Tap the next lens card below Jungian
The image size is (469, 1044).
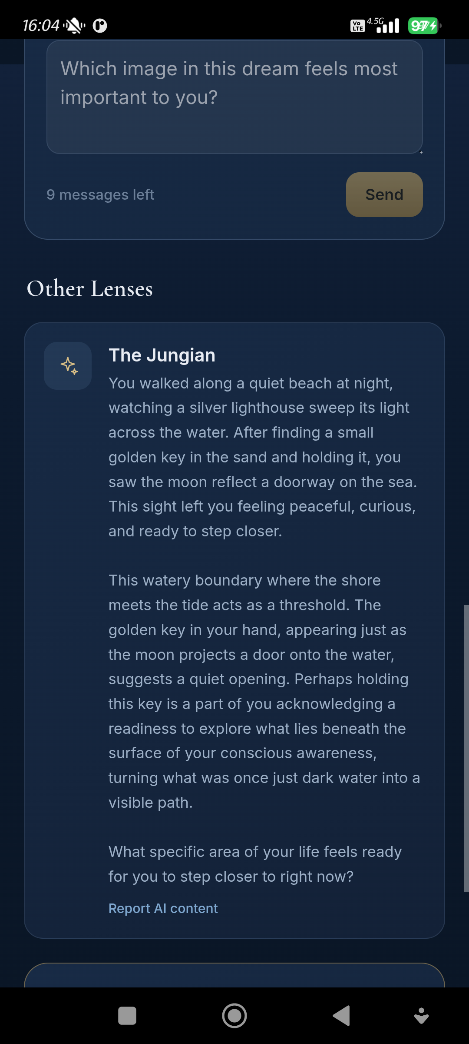click(x=234, y=975)
